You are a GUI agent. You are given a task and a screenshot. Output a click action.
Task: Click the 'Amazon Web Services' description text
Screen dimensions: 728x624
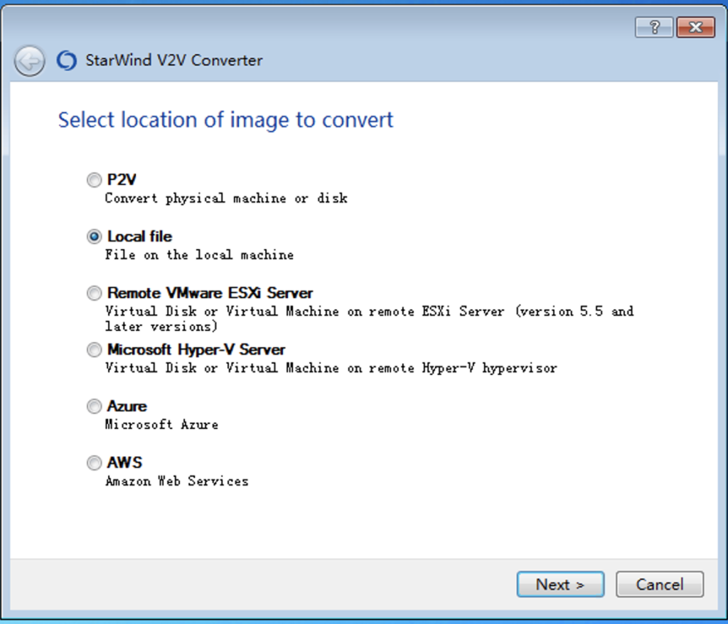coord(177,481)
